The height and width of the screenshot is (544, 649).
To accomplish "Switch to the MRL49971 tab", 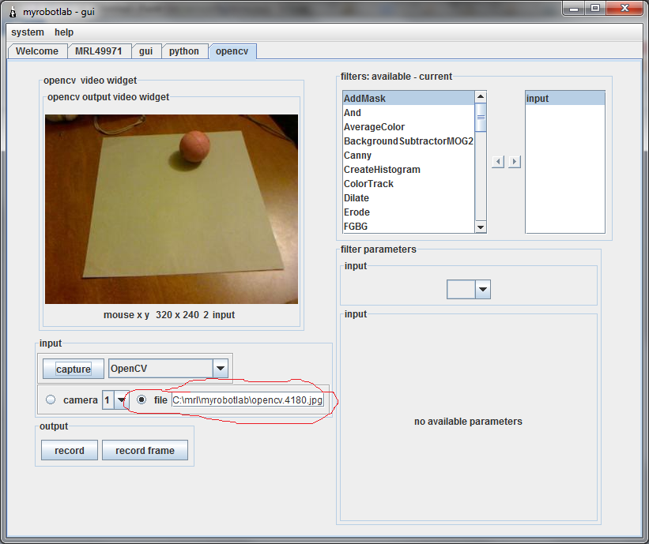I will (x=99, y=51).
